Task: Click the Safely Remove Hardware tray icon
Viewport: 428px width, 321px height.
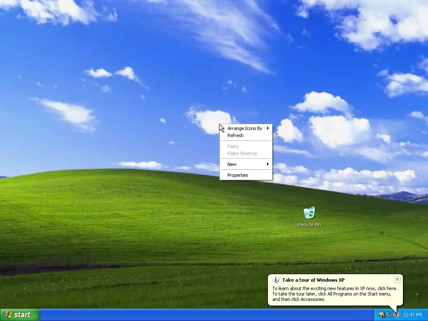Action: (389, 315)
